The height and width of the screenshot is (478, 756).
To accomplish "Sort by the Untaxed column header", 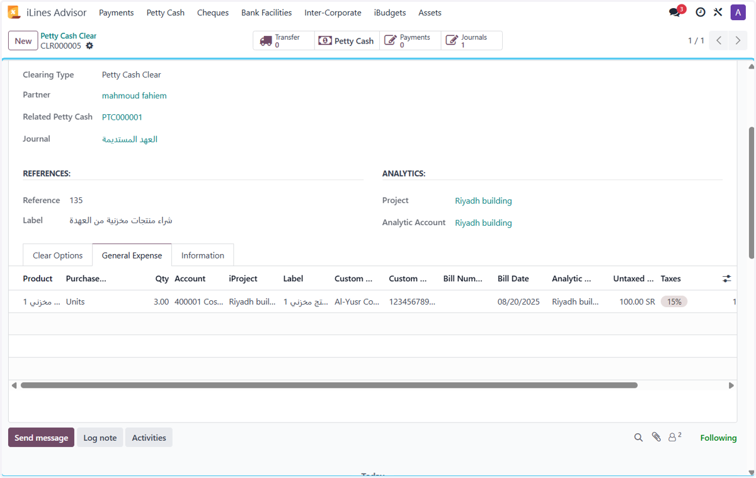I will (x=633, y=279).
